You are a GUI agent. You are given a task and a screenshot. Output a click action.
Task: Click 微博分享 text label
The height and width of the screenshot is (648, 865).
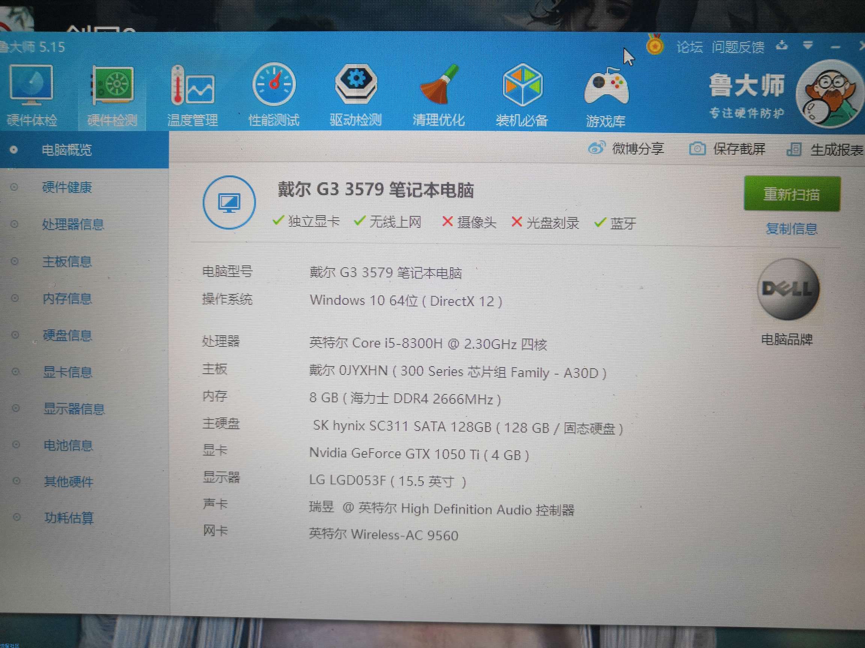coord(638,149)
